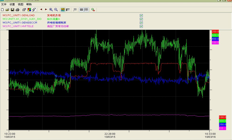Screen dimensions: 232x140
Task: Click red lower limit value 100.0
Action: click(x=223, y=117)
